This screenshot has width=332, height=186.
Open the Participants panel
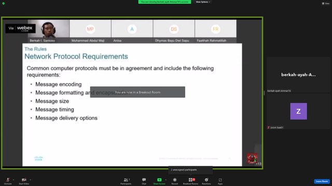click(126, 181)
